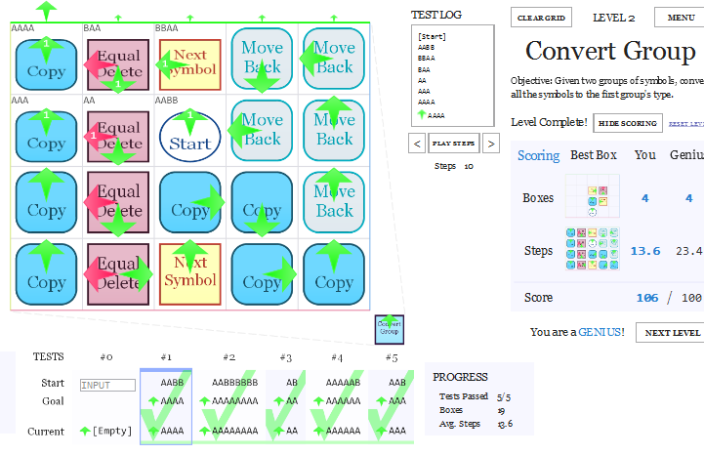Open the small Convert Group box below grid

(390, 330)
